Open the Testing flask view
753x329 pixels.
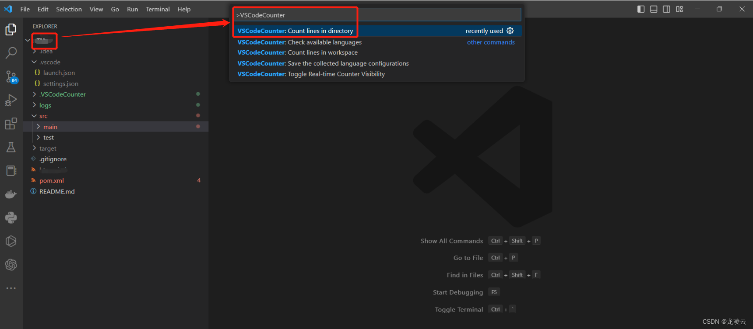pyautogui.click(x=11, y=147)
